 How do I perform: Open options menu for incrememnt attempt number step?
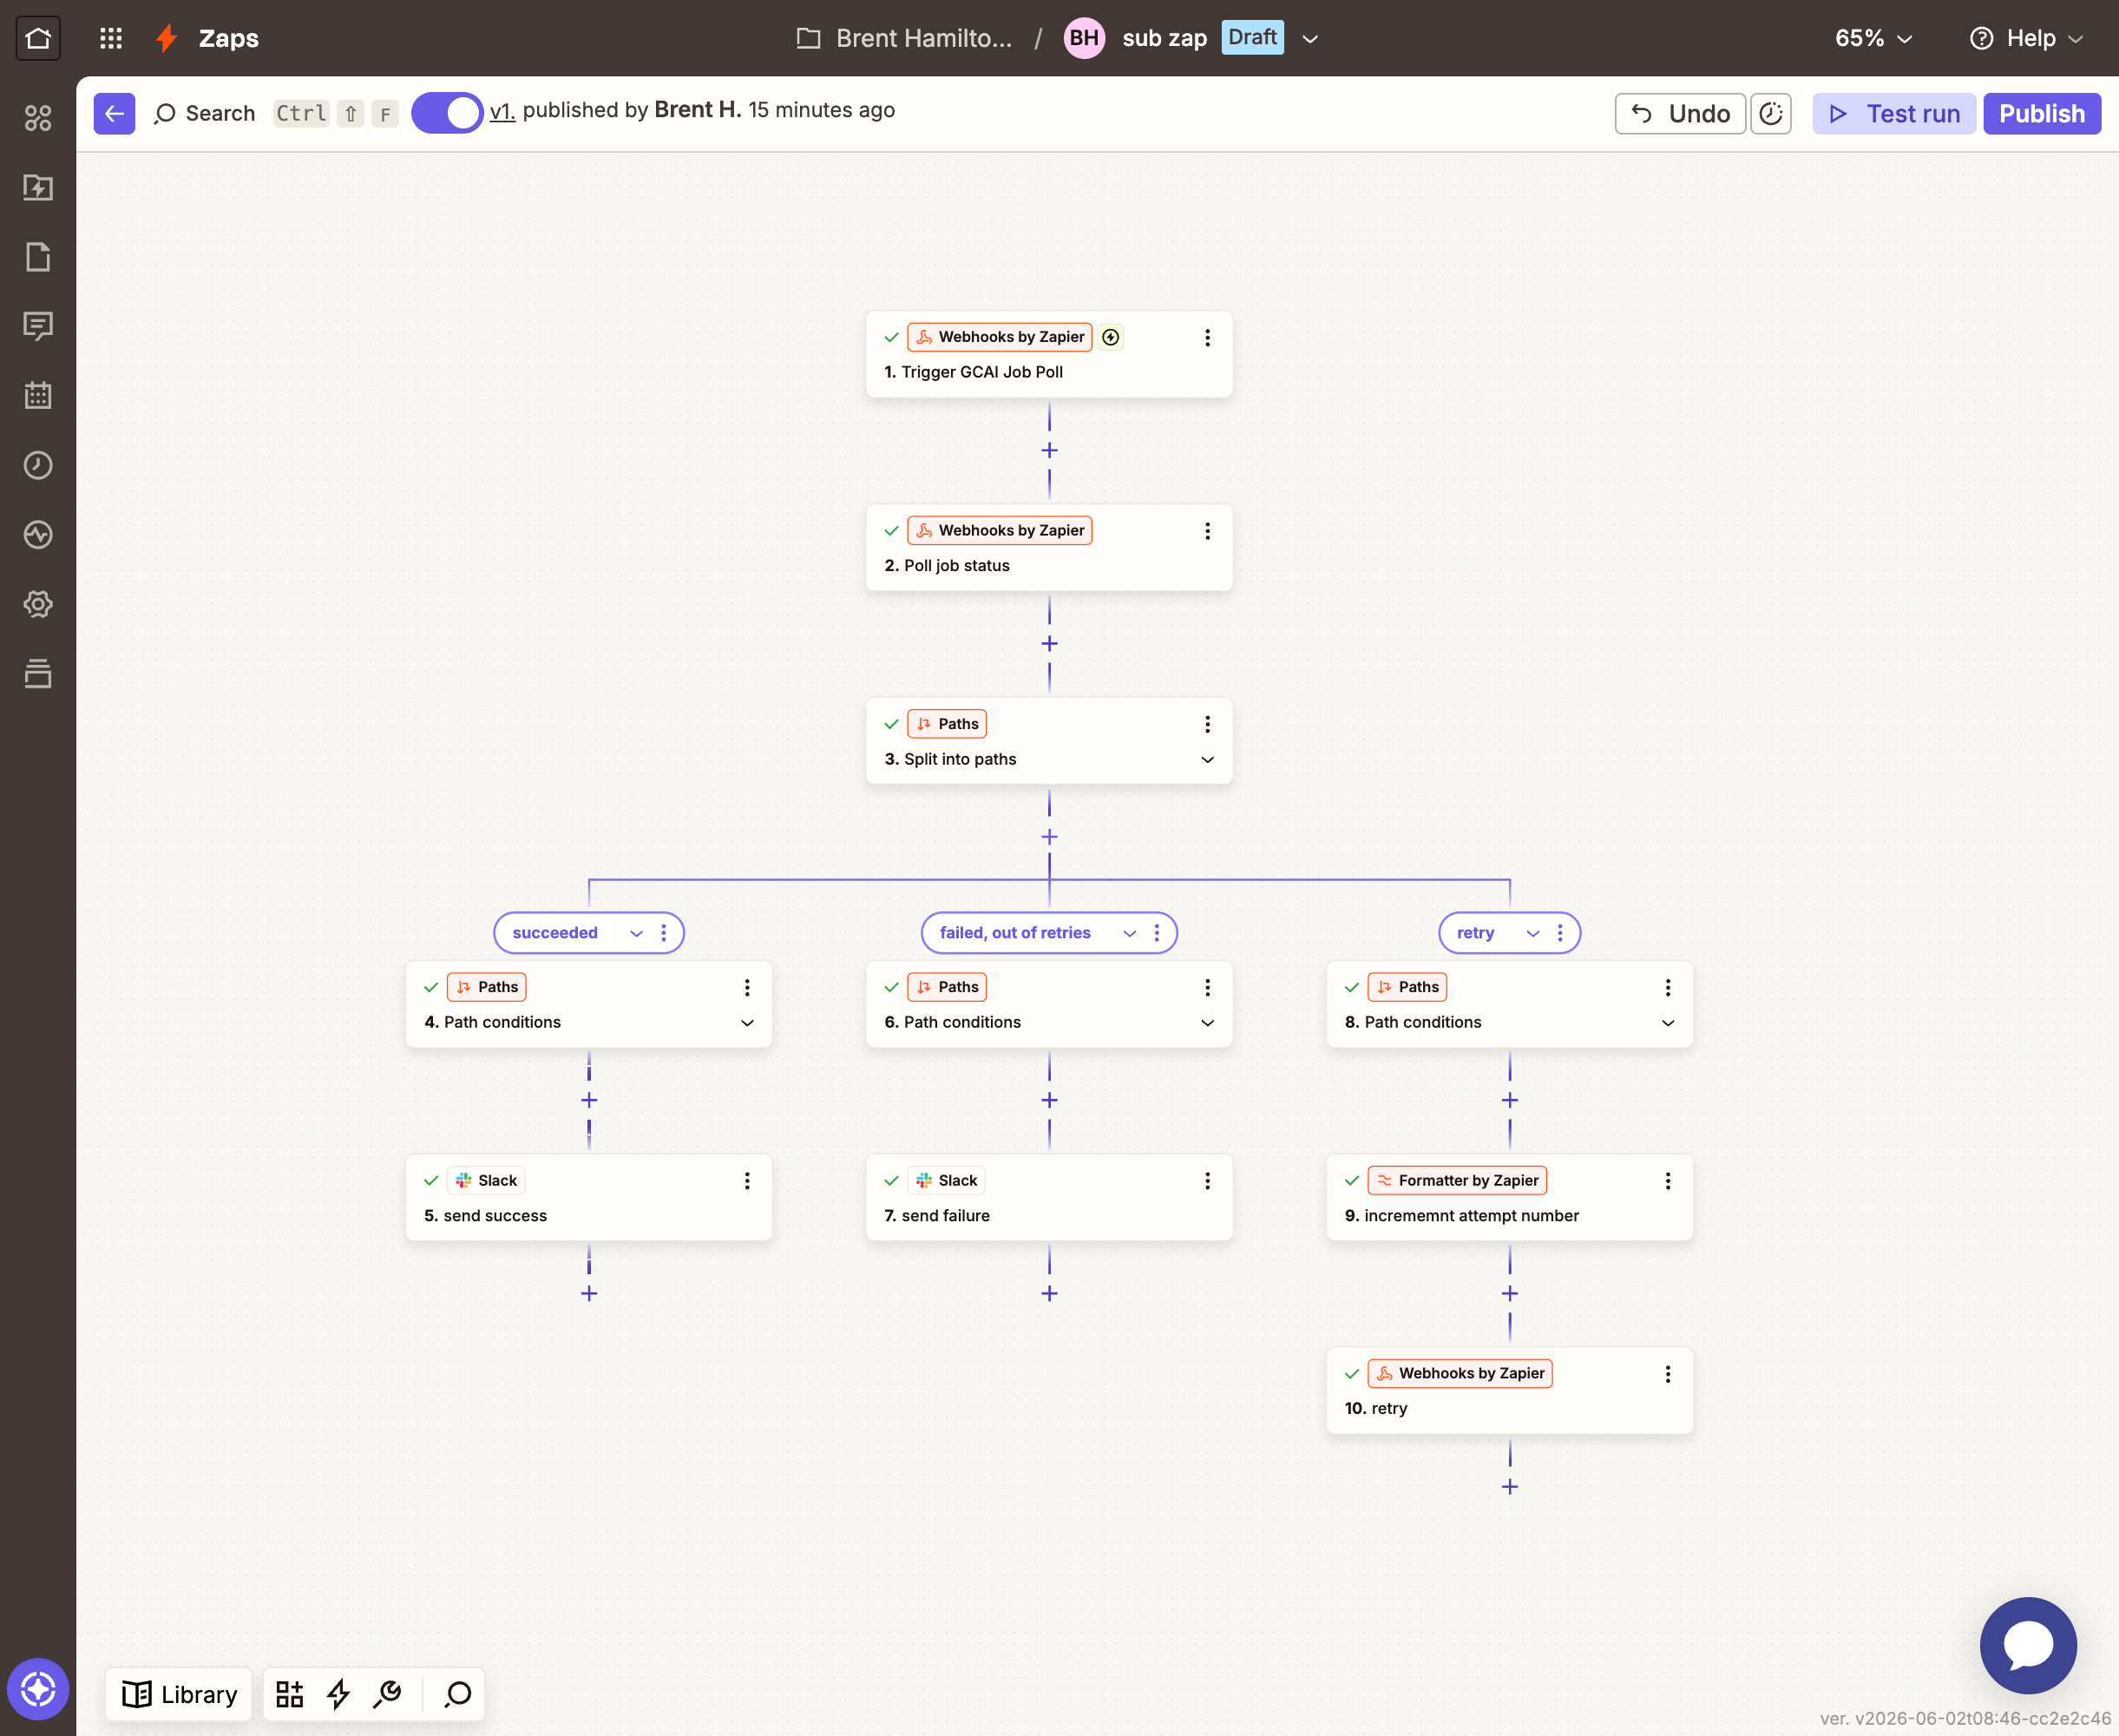1667,1181
